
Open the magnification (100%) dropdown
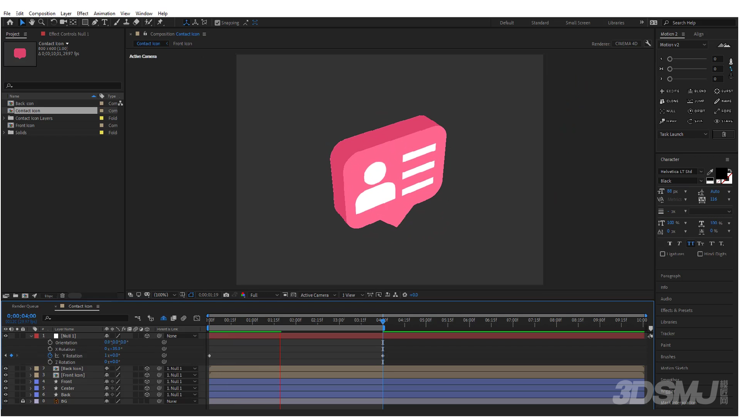[x=165, y=295]
